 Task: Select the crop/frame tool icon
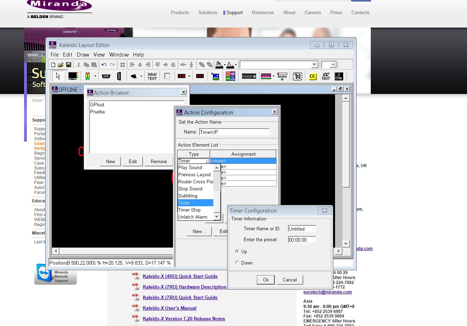[122, 65]
